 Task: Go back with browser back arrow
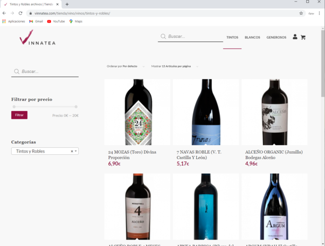4,13
